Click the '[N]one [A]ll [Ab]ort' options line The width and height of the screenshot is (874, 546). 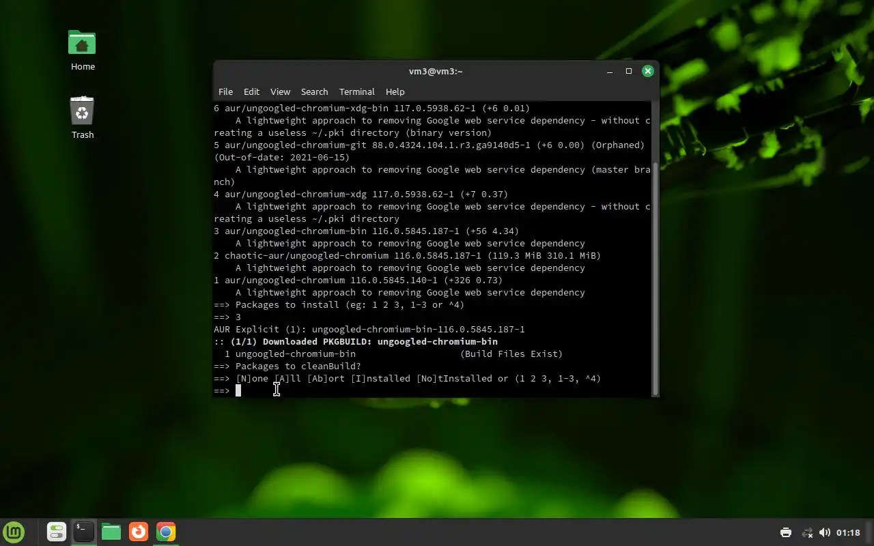click(x=407, y=378)
